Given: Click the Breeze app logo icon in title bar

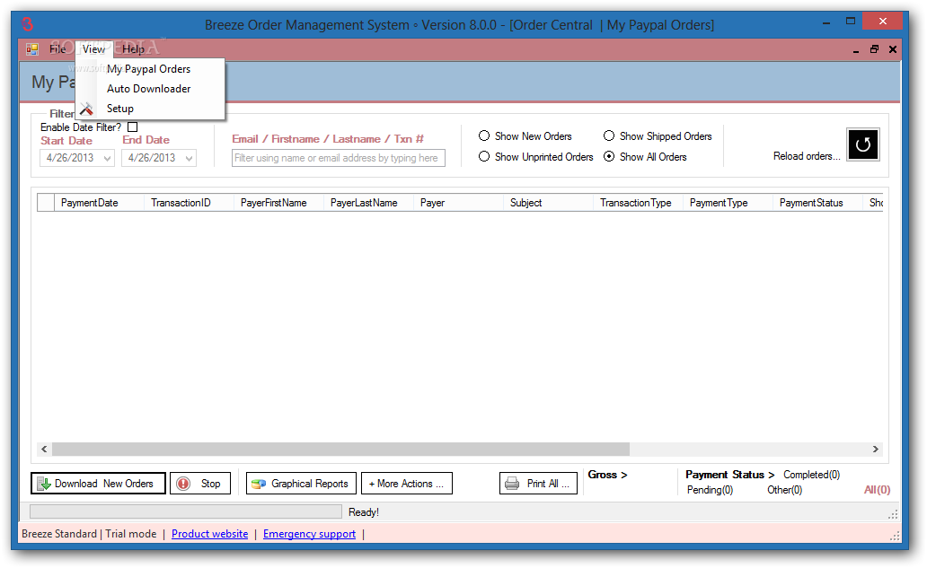Looking at the screenshot, I should (x=27, y=24).
